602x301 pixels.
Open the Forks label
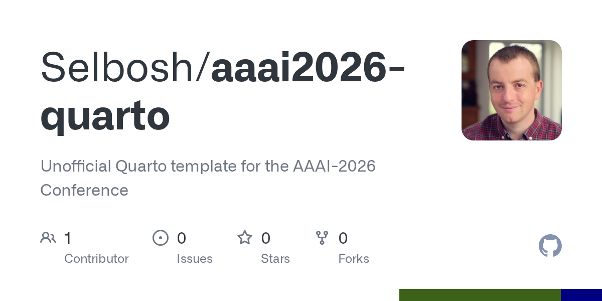pyautogui.click(x=354, y=259)
